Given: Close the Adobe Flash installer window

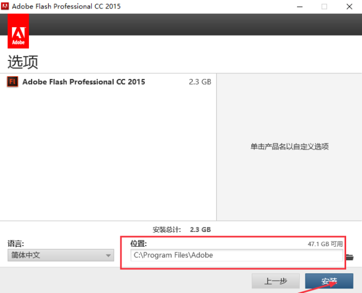Looking at the screenshot, I should (350, 7).
